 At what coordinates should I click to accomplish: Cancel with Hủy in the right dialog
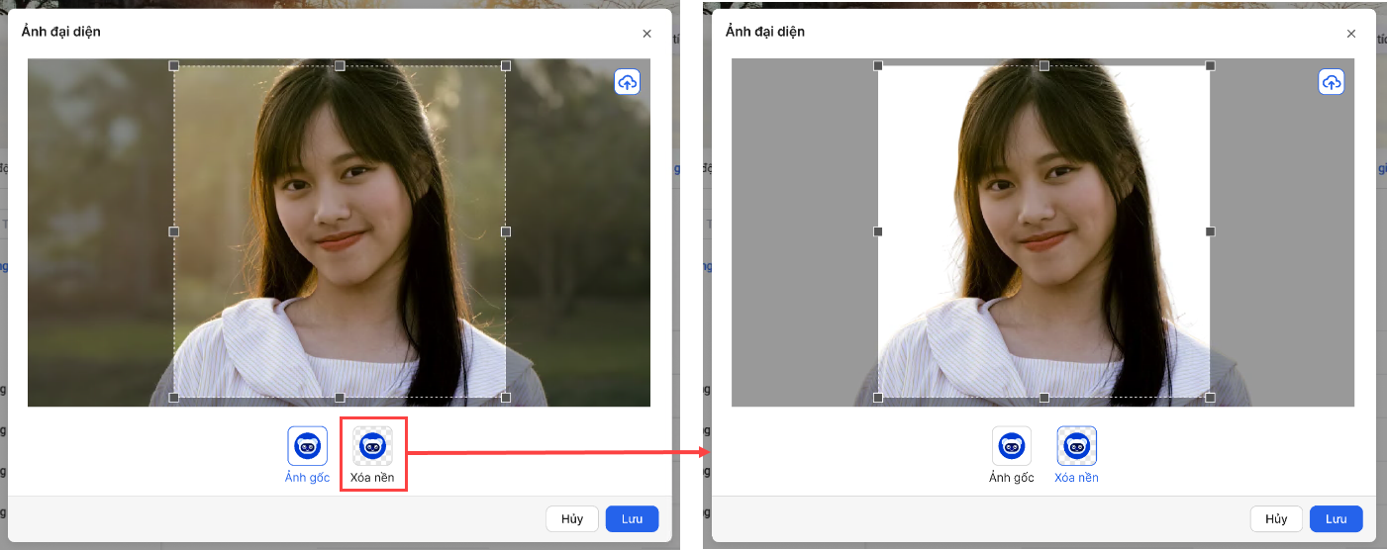1275,519
